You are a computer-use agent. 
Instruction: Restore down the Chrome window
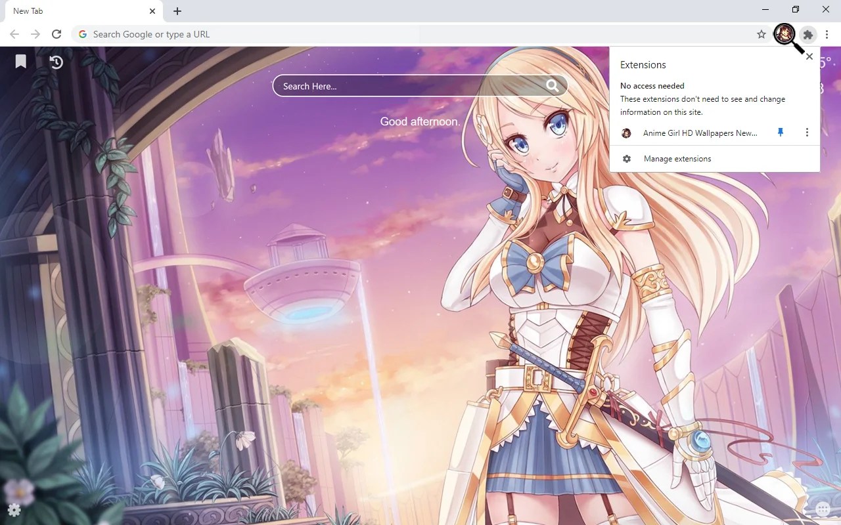click(796, 10)
